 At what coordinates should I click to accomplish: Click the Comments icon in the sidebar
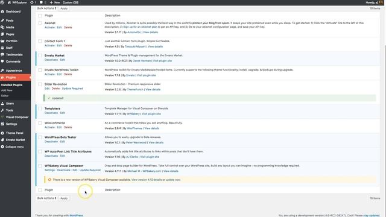(2, 61)
